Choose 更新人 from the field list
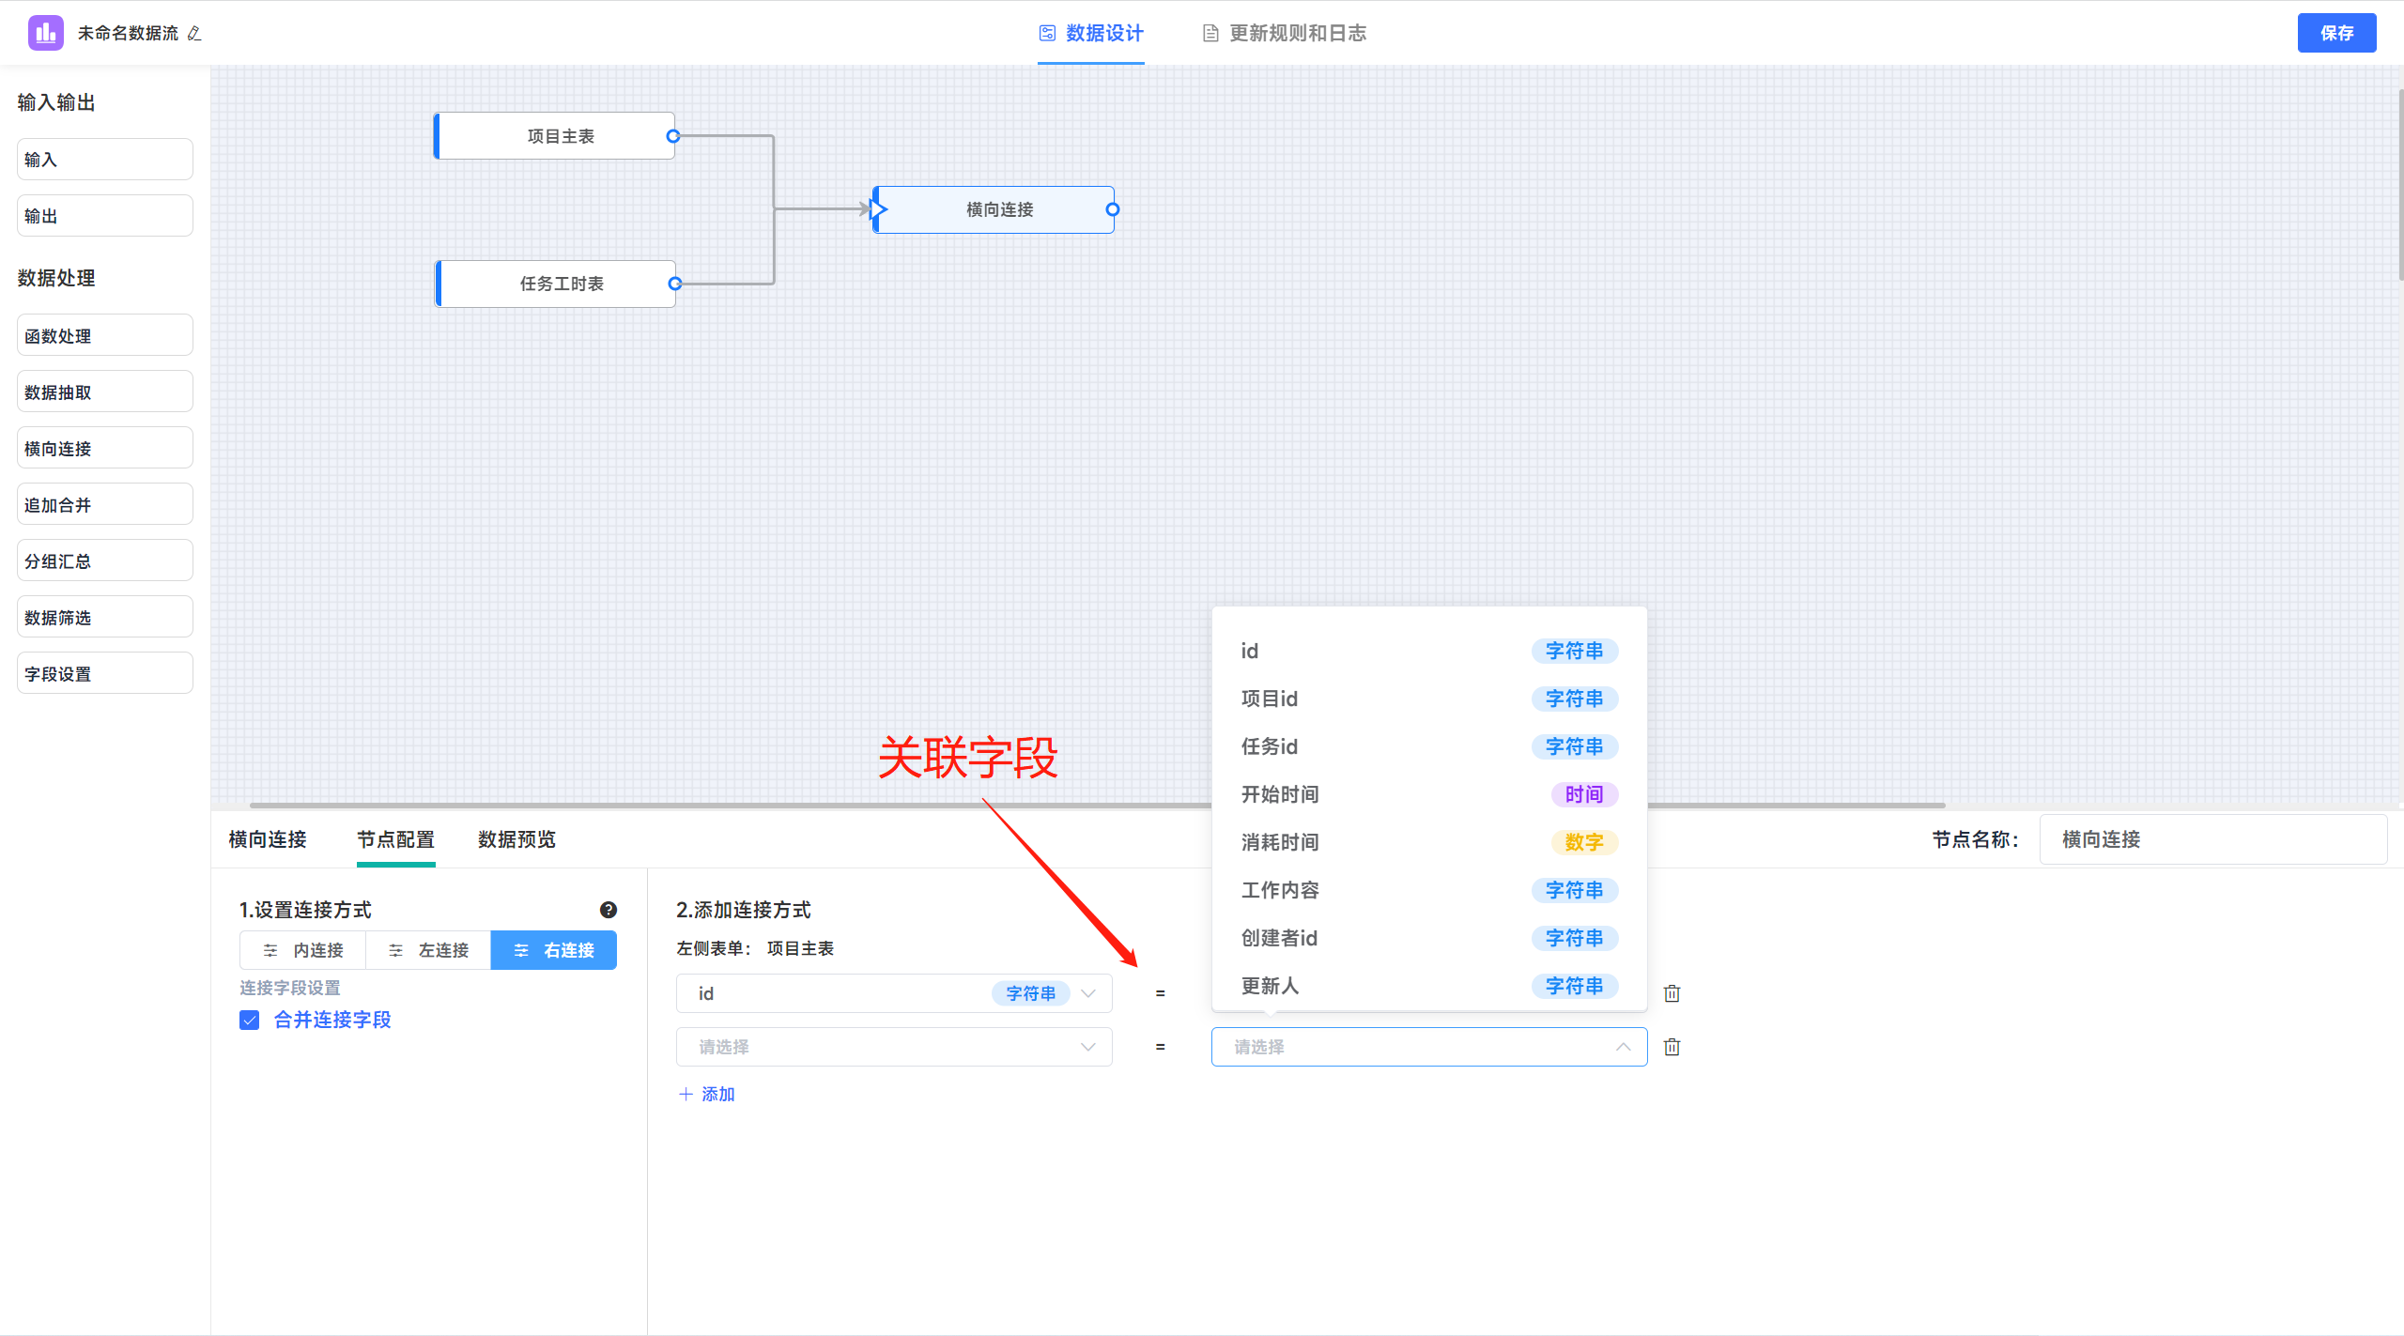2404x1336 pixels. click(x=1429, y=986)
